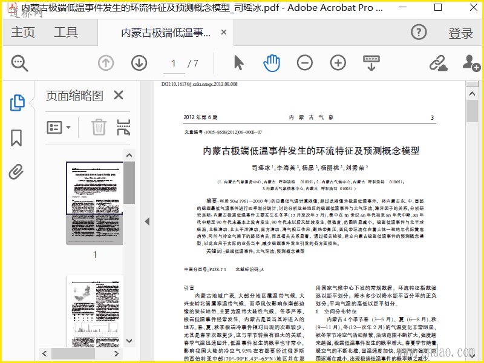Click the current page number field
Screen dimensions: 484x363
click(x=174, y=64)
